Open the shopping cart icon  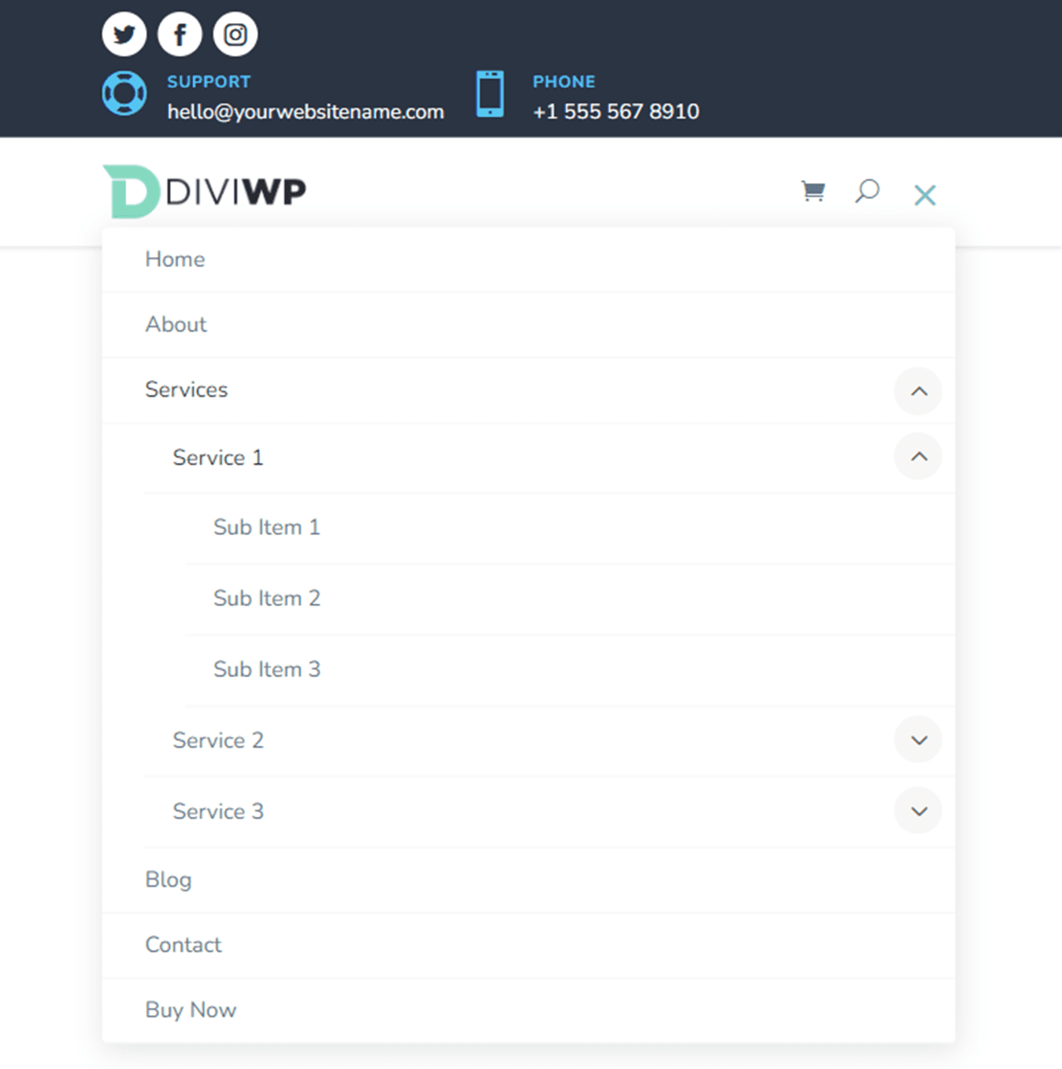click(812, 191)
